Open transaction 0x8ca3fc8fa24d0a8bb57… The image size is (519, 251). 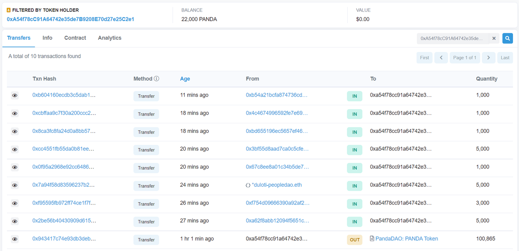coord(64,131)
